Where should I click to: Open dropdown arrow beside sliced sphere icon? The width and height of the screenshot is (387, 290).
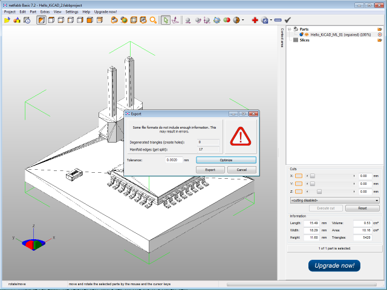[243, 20]
